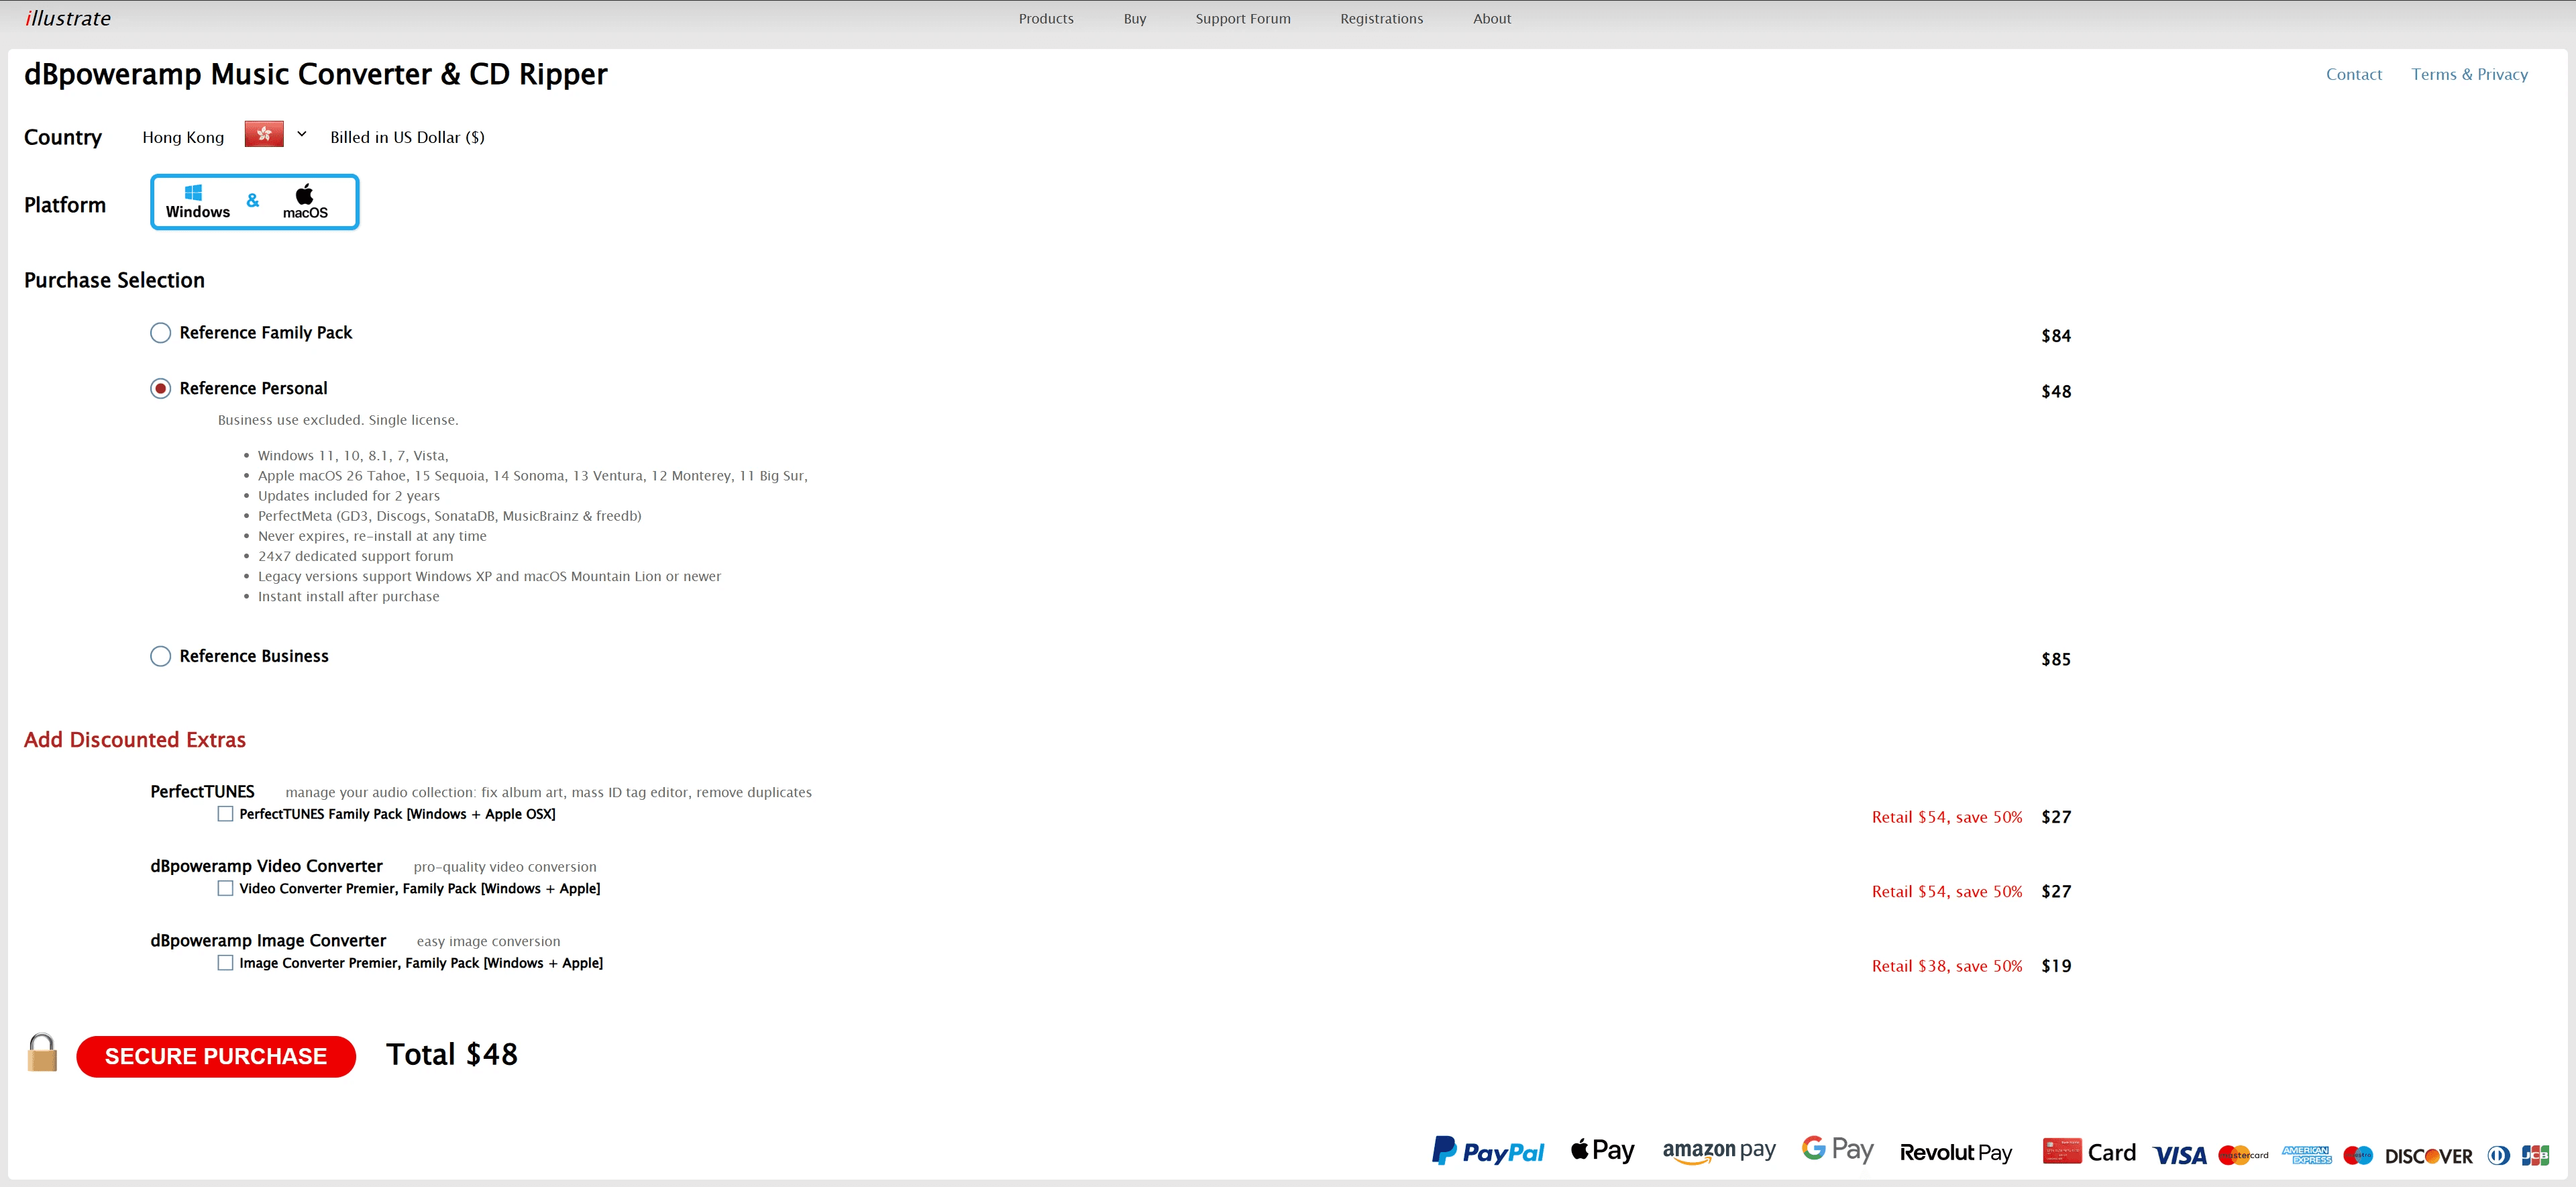Click the 'Windows 11, 10, 8.1, 7, Vista,' bullet
The image size is (2576, 1187).
click(353, 456)
